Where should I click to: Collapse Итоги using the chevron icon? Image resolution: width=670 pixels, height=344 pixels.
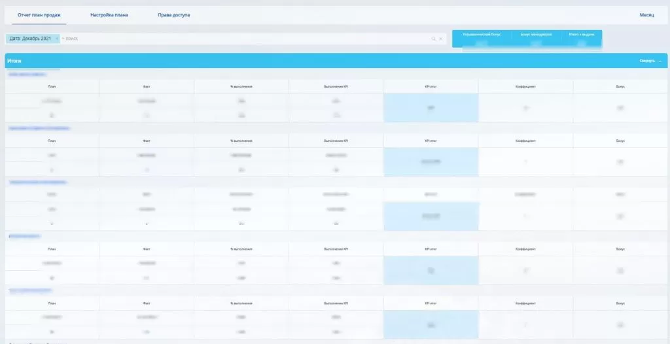pos(660,61)
